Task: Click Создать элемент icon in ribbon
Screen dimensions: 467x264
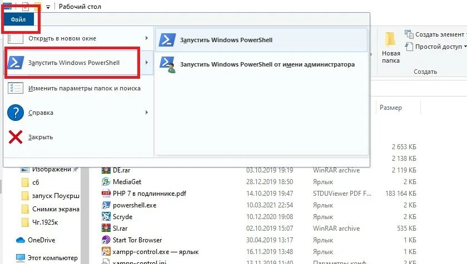Action: tap(409, 34)
